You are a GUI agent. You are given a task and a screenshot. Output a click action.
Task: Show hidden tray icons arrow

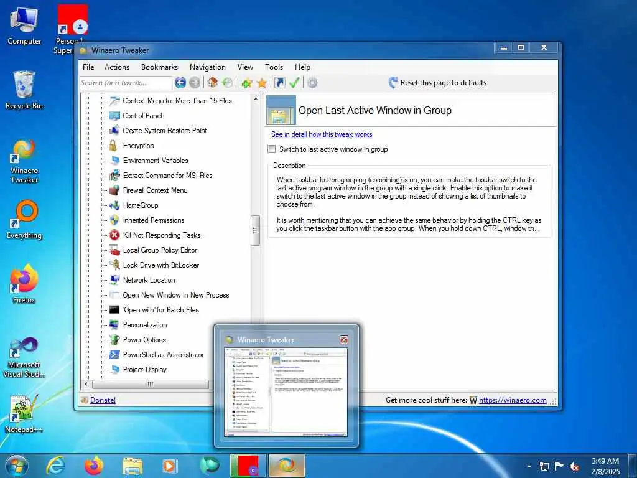[529, 467]
